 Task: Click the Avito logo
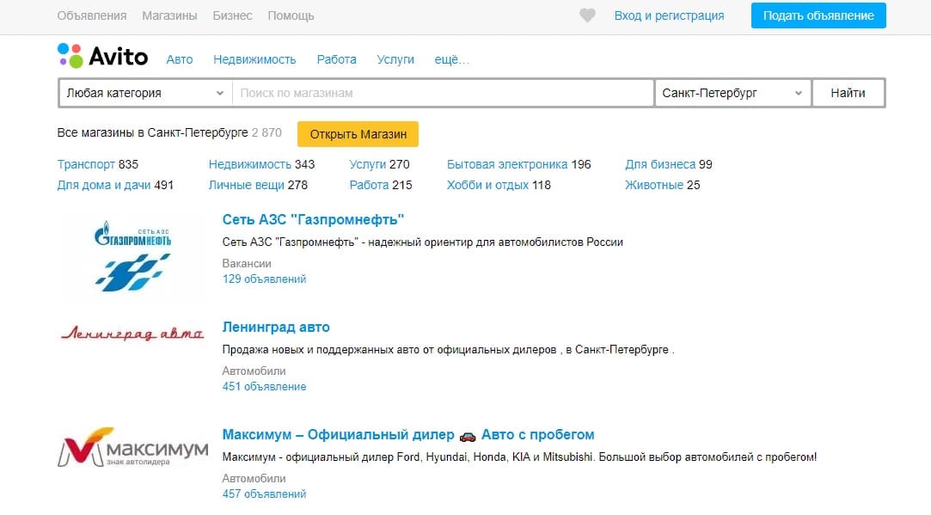tap(102, 57)
